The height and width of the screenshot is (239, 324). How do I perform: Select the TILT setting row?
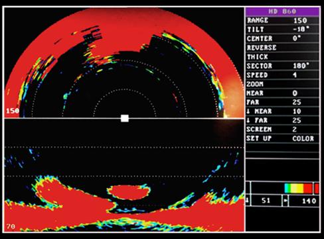tap(283, 29)
